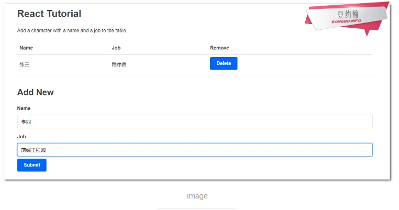Select the 张三 name cell
The height and width of the screenshot is (210, 399).
click(x=25, y=64)
